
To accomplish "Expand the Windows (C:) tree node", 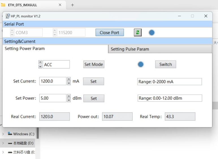I will (3, 134).
